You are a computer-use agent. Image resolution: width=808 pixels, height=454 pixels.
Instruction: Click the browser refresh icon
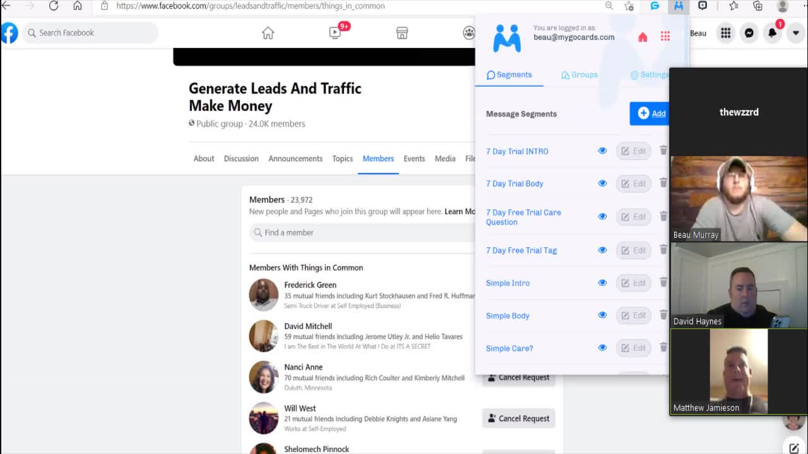[54, 6]
